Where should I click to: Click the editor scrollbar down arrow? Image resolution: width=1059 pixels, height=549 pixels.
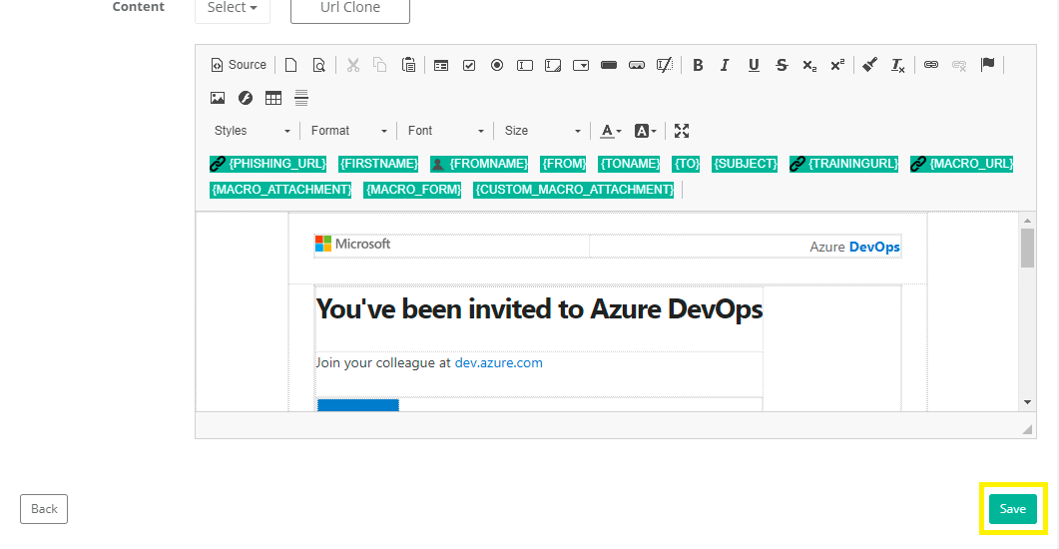pos(1027,402)
